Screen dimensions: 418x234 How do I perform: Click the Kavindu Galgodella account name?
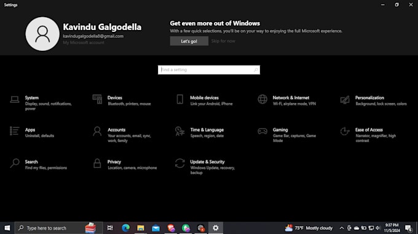point(102,27)
